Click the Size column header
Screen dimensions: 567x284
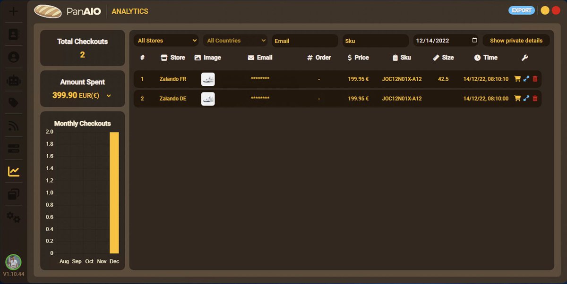click(443, 58)
